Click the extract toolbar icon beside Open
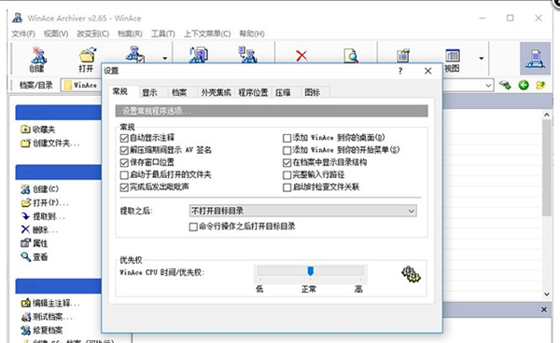The width and height of the screenshot is (560, 343). [135, 54]
